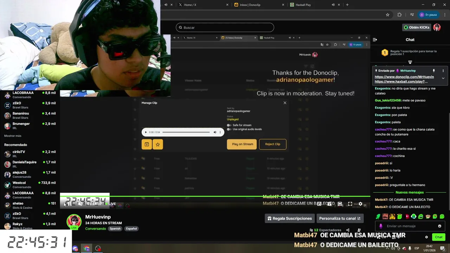Image resolution: width=450 pixels, height=253 pixels.
Task: Send message with green Chat button
Action: pos(438,237)
